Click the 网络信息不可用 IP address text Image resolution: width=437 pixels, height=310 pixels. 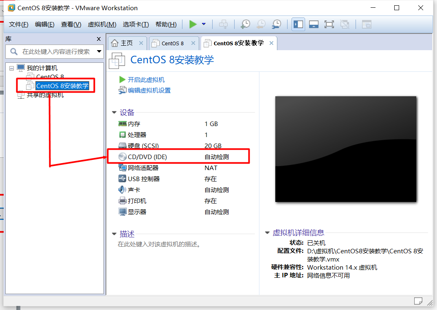tap(328, 276)
